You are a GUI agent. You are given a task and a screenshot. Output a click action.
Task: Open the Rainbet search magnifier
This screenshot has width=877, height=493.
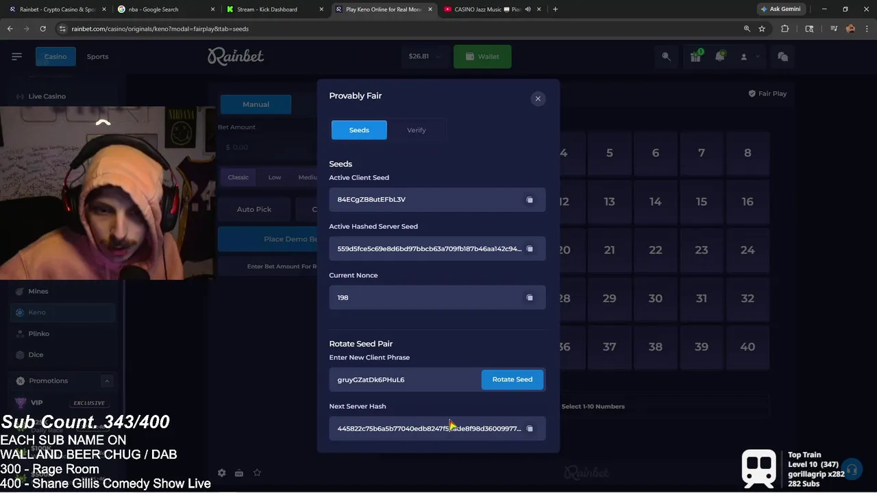[x=666, y=57]
